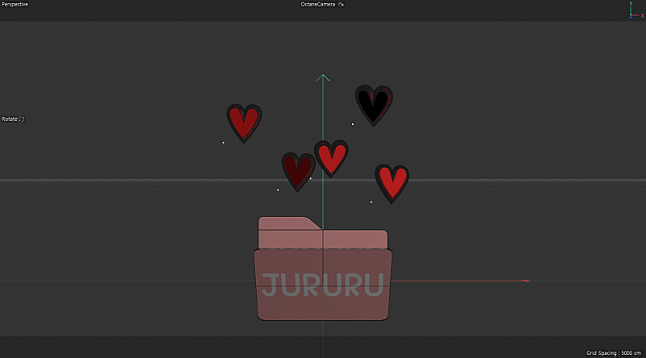Open the Perspective view label menu
Image resolution: width=646 pixels, height=358 pixels.
(x=15, y=5)
